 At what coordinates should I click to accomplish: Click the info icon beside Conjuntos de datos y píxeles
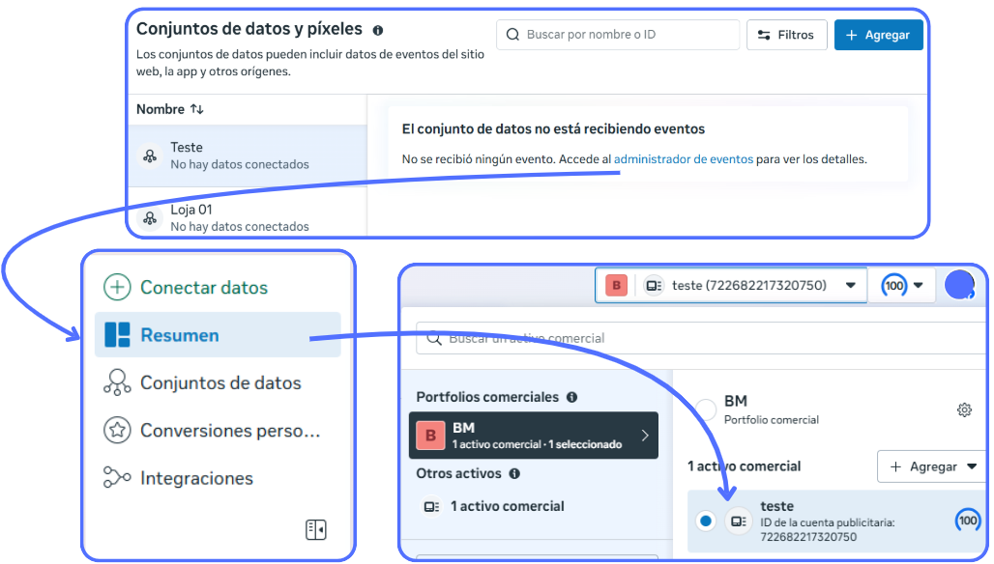point(377,31)
